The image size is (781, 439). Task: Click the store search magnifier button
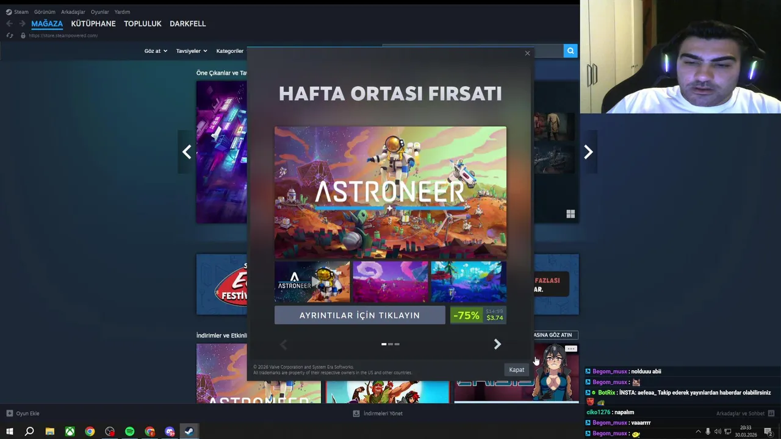pos(570,51)
